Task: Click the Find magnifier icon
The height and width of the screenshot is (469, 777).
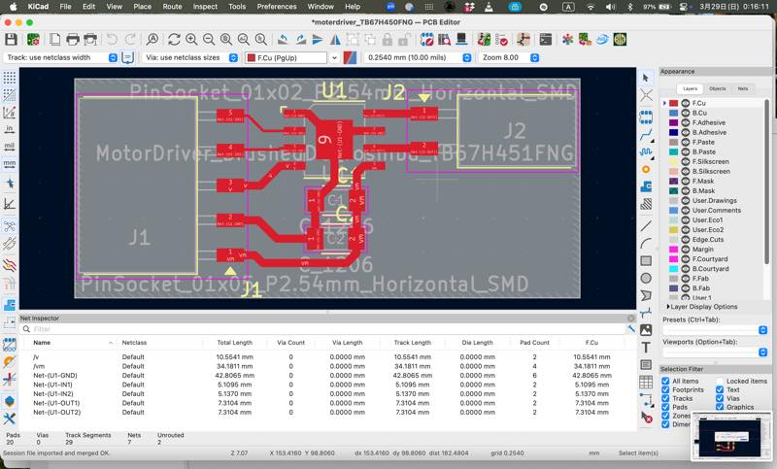Action: pyautogui.click(x=152, y=40)
